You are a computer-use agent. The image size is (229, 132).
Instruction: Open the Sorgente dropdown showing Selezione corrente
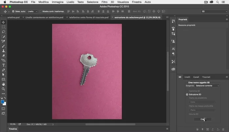tap(207, 86)
